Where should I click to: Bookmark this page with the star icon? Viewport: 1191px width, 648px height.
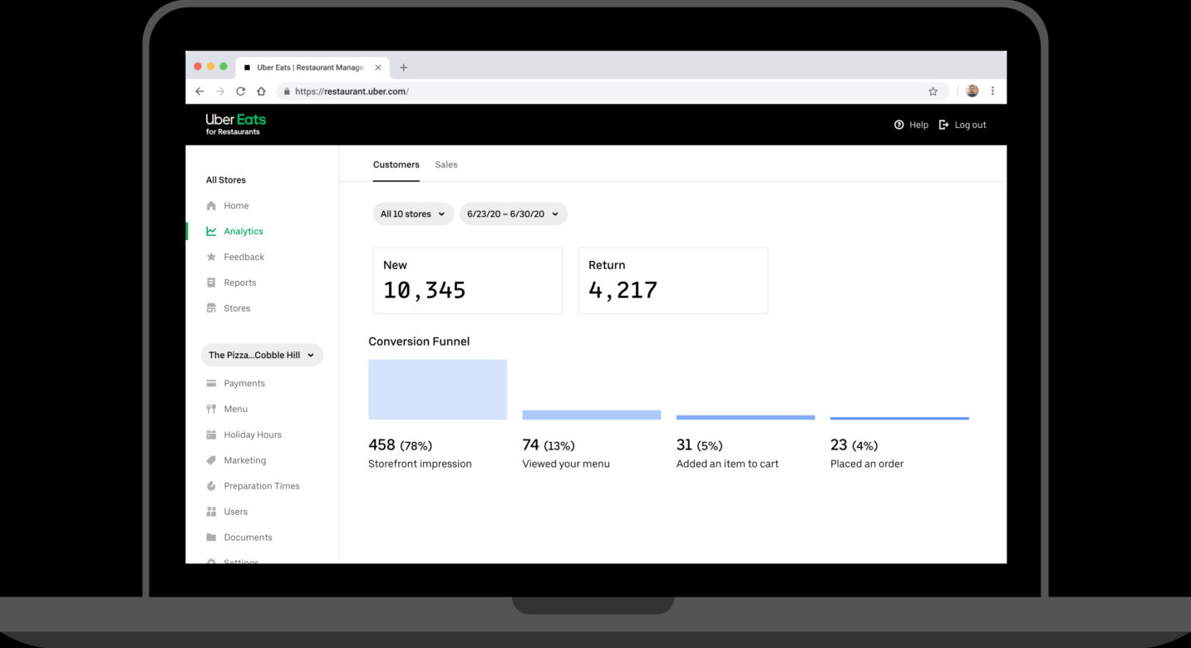(933, 91)
